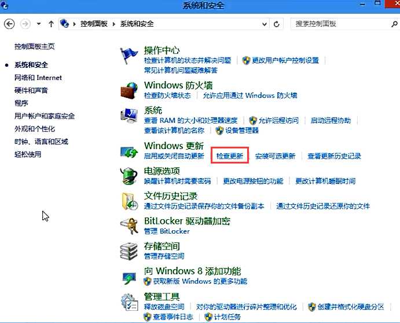Click the 检查更新 link

pos(230,156)
